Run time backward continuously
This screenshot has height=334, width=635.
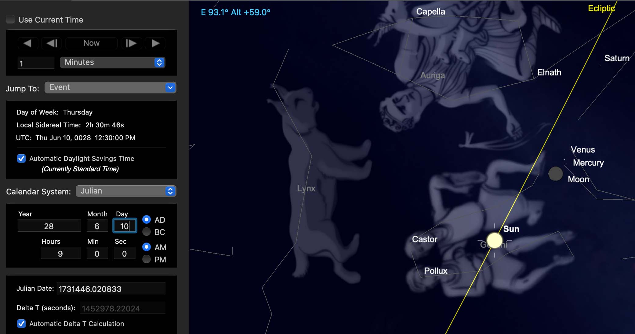(28, 43)
